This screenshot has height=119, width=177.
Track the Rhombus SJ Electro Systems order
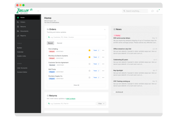[96, 57]
